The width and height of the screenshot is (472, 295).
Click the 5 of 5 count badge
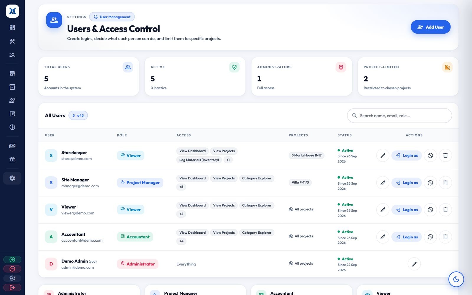coord(78,115)
